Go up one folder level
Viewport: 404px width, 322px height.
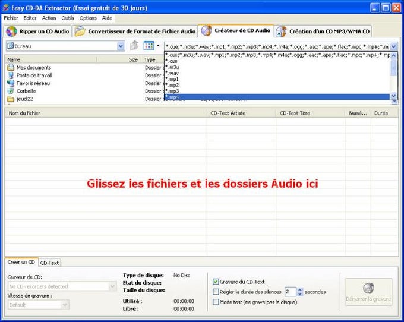click(x=134, y=46)
